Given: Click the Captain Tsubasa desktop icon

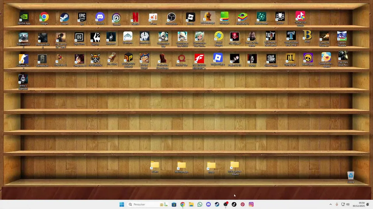Looking at the screenshot, I should click(342, 39).
